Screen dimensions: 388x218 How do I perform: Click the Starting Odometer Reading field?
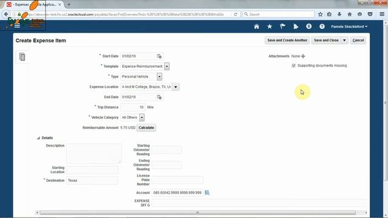[x=167, y=150]
